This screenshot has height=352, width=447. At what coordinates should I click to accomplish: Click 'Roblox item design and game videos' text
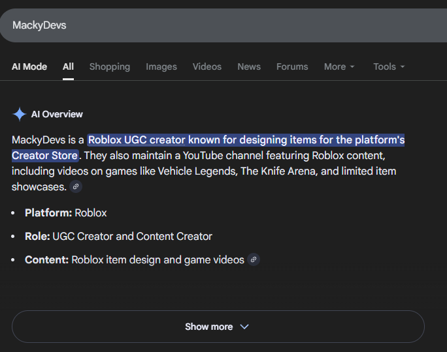(157, 260)
